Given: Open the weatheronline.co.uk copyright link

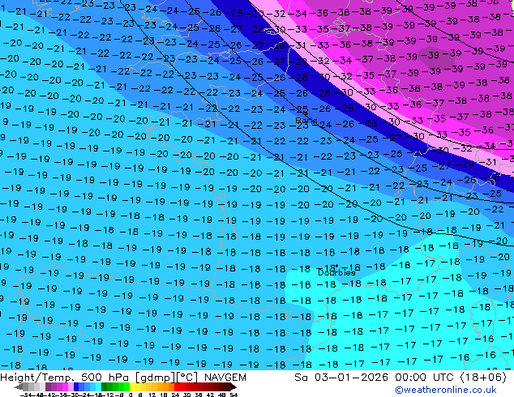Looking at the screenshot, I should (x=446, y=390).
